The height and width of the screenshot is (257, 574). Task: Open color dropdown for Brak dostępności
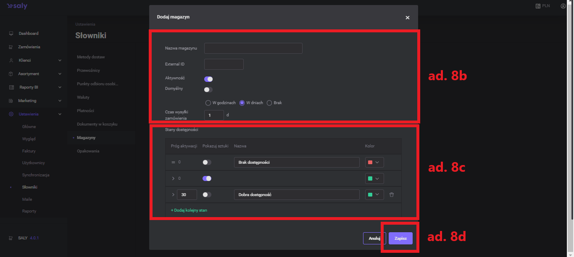tap(374, 163)
